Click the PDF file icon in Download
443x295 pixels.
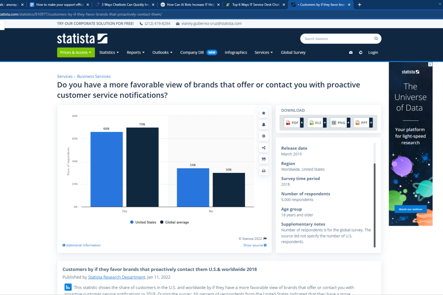pyautogui.click(x=288, y=123)
